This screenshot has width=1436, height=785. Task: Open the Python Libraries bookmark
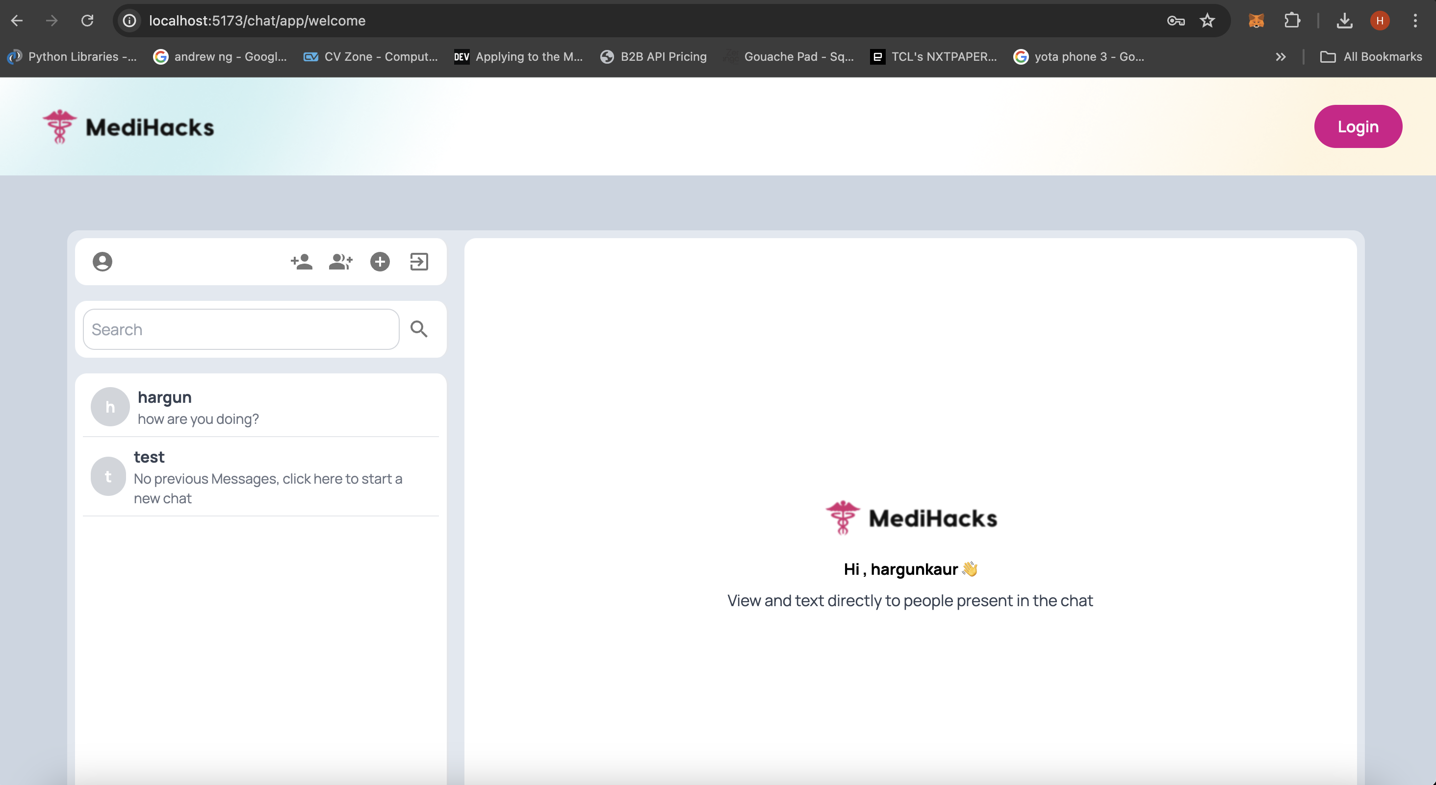point(73,57)
